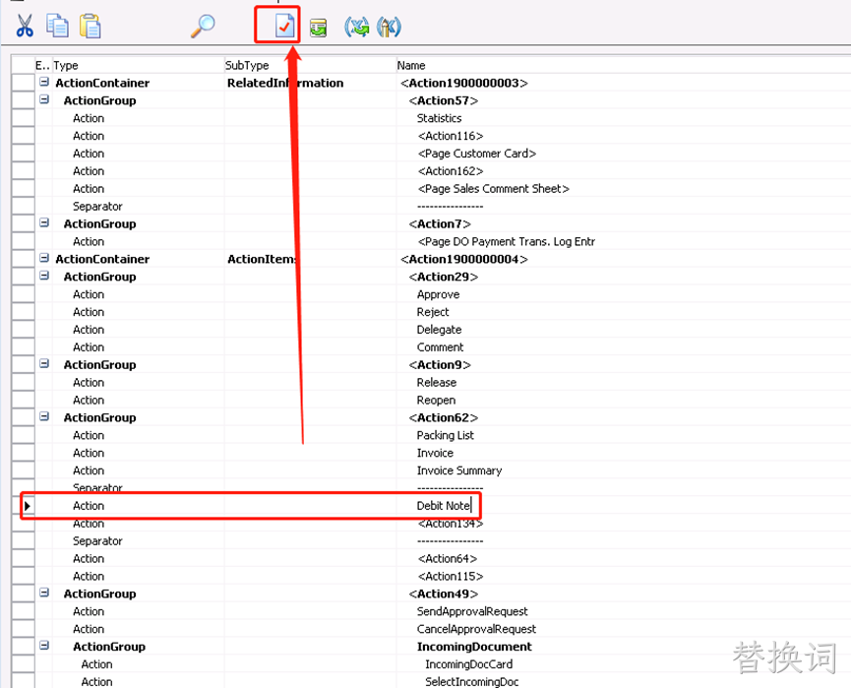Select the Invoice action name
This screenshot has width=851, height=688.
tap(435, 453)
